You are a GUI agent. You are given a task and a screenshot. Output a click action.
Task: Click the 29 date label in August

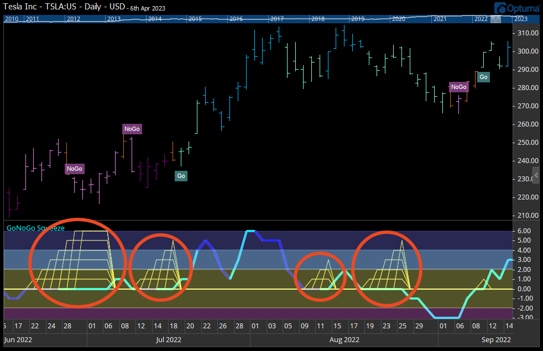click(x=419, y=326)
